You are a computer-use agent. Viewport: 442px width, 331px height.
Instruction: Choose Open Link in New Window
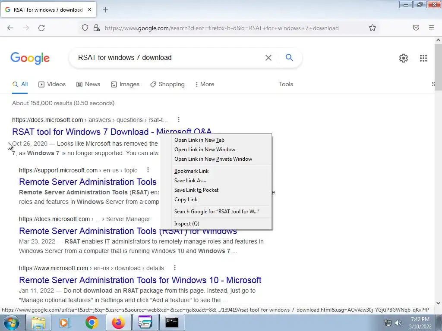coord(215,150)
